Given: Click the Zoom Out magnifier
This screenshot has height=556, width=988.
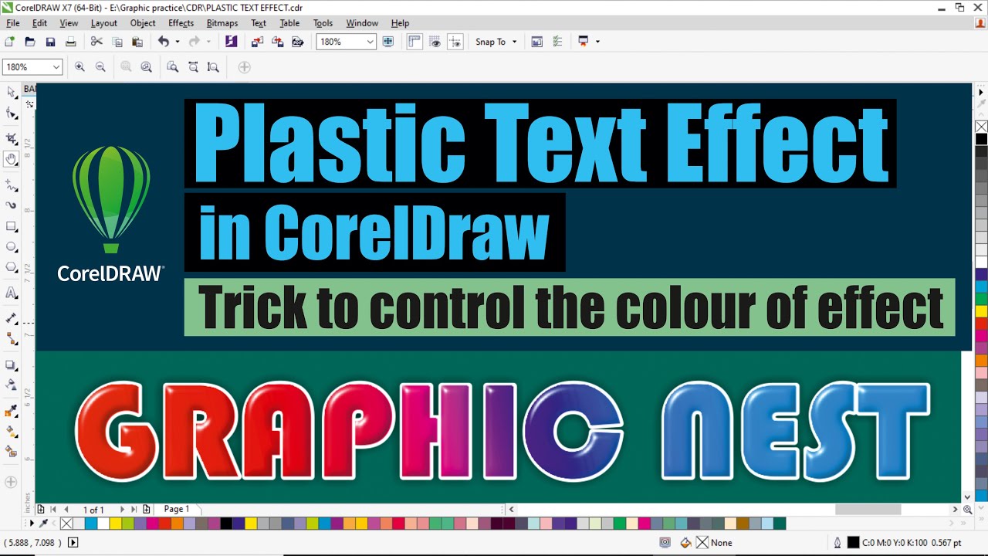Looking at the screenshot, I should tap(100, 67).
